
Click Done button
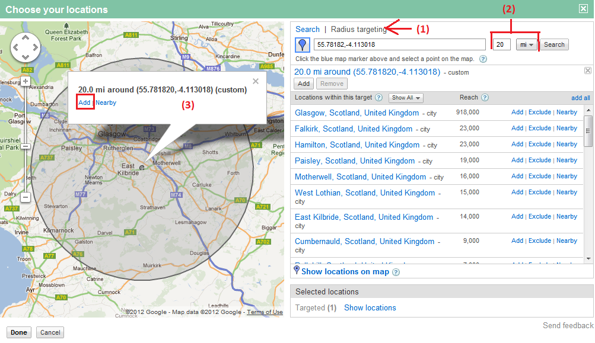pyautogui.click(x=18, y=332)
